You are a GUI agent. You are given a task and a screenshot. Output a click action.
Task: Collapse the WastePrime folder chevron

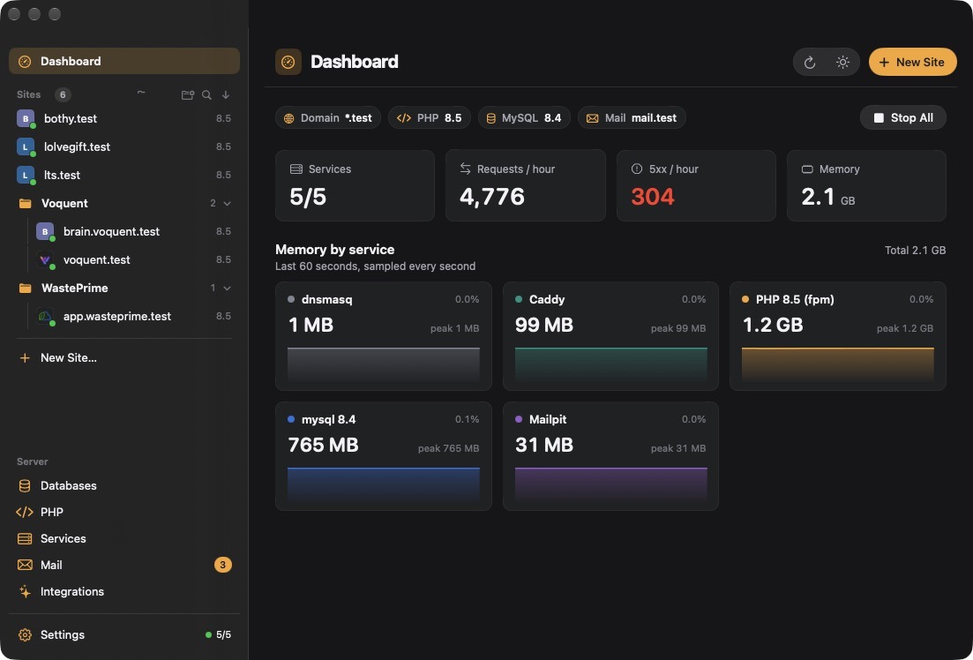tap(227, 289)
